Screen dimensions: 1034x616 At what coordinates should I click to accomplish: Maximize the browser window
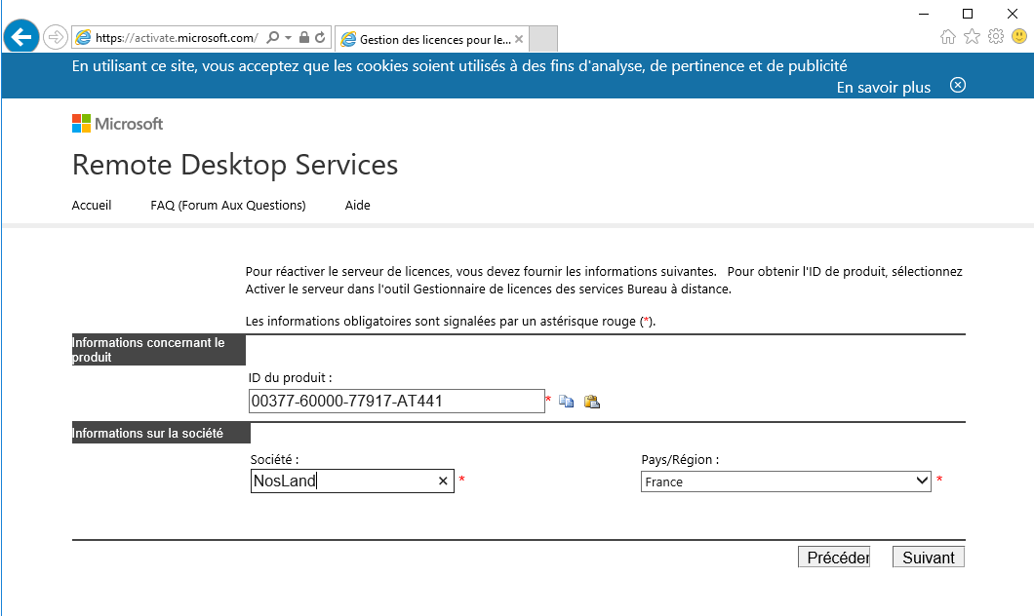click(x=968, y=14)
